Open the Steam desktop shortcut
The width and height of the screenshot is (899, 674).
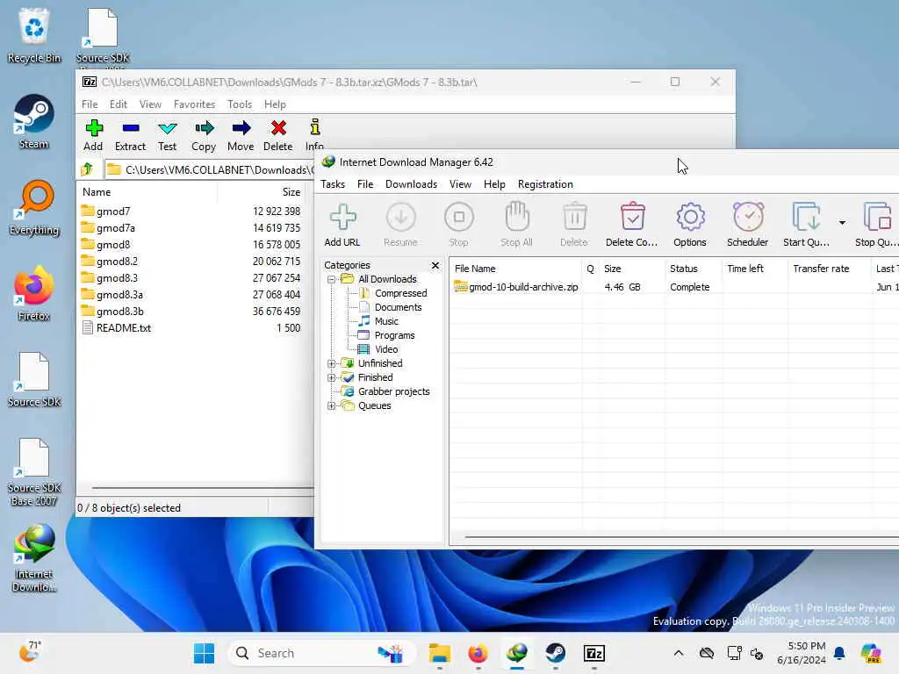pyautogui.click(x=34, y=121)
